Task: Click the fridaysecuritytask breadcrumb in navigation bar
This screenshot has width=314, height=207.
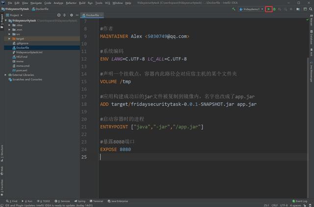Action: click(x=15, y=9)
